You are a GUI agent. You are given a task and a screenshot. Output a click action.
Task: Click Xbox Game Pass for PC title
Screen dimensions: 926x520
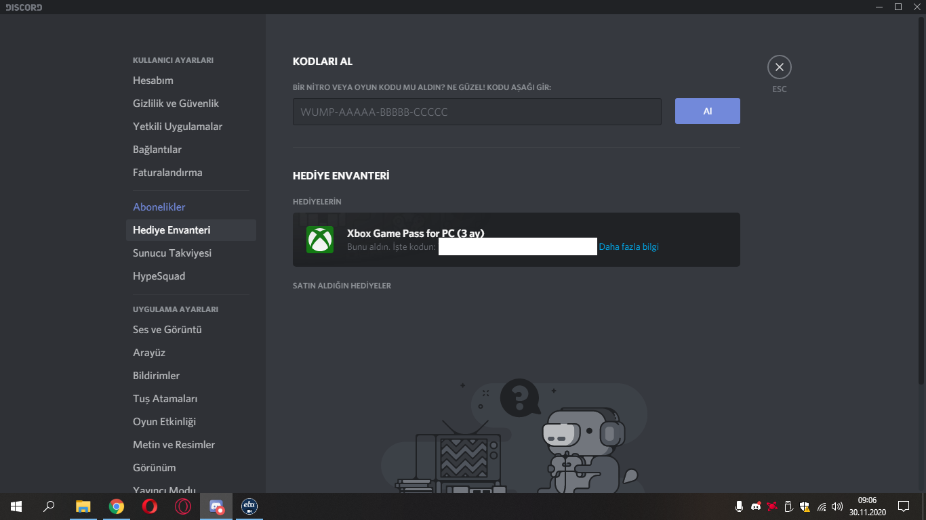[416, 233]
